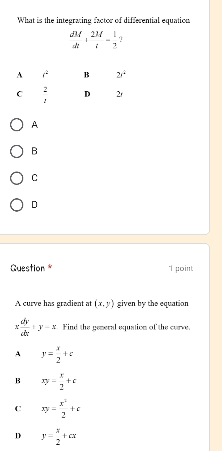Click the 2t choice in question image
This screenshot has height=451, width=222.
tap(120, 94)
